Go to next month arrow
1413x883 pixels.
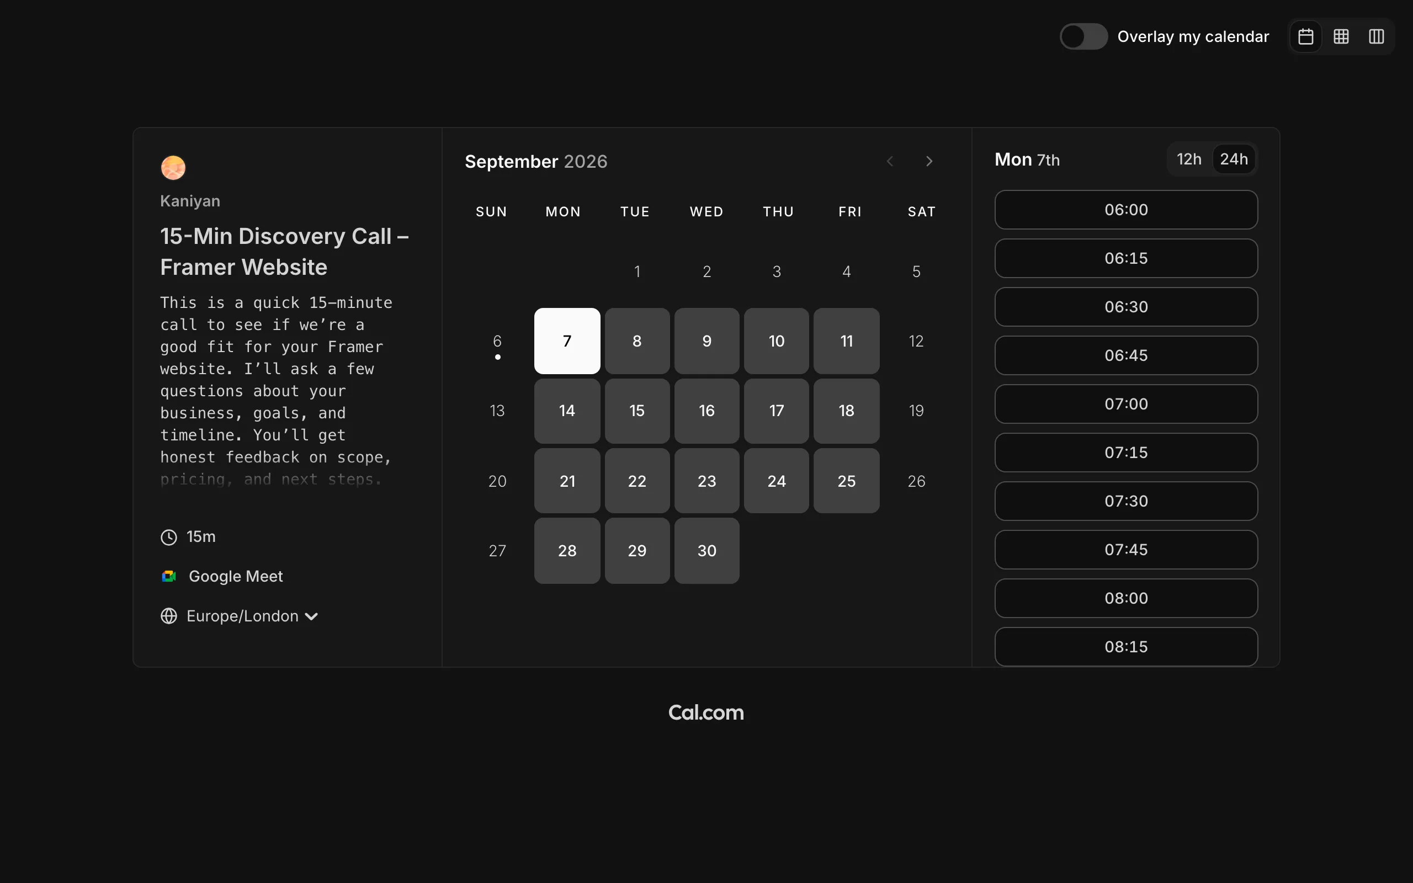coord(929,161)
